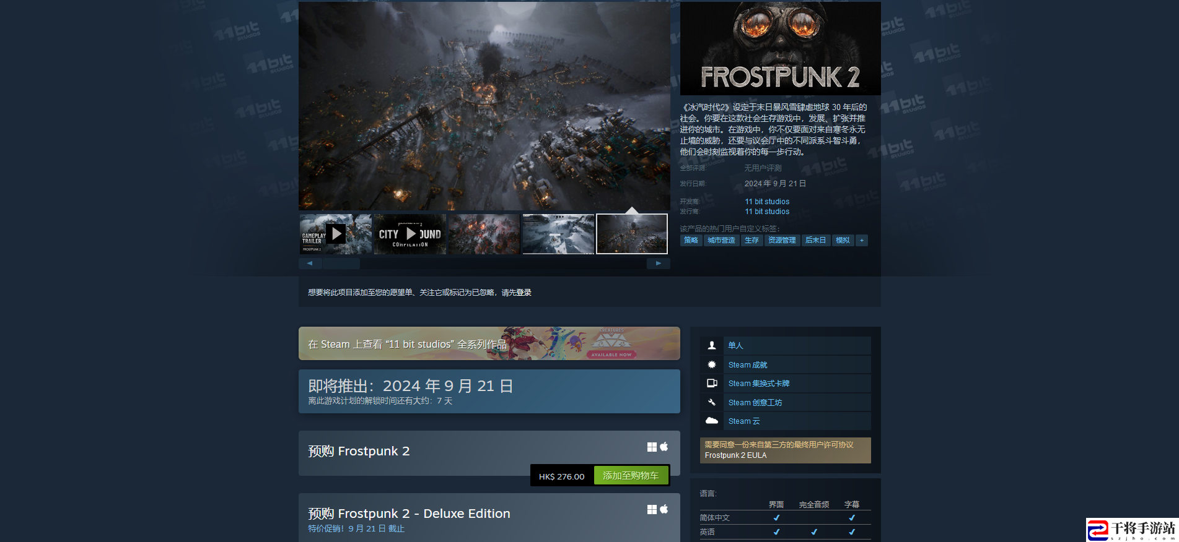This screenshot has height=542, width=1179.
Task: Click Apple icon in Frostpunk 2 pre-purchase
Action: pos(664,447)
